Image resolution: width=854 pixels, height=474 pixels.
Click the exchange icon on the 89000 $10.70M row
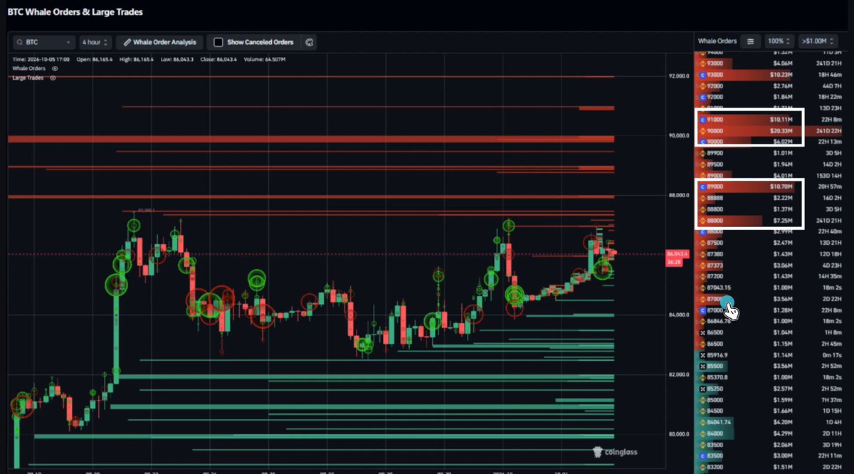[x=702, y=186]
